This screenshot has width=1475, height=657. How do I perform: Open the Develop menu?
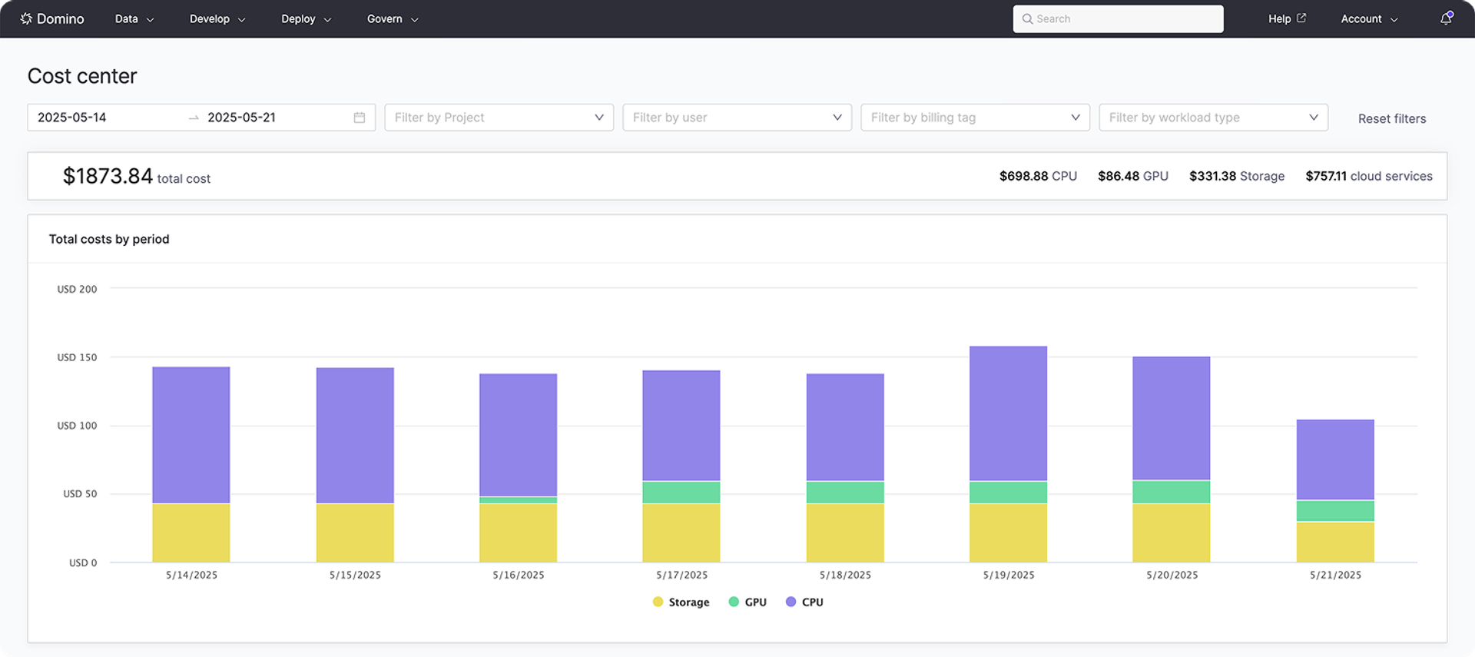[217, 19]
